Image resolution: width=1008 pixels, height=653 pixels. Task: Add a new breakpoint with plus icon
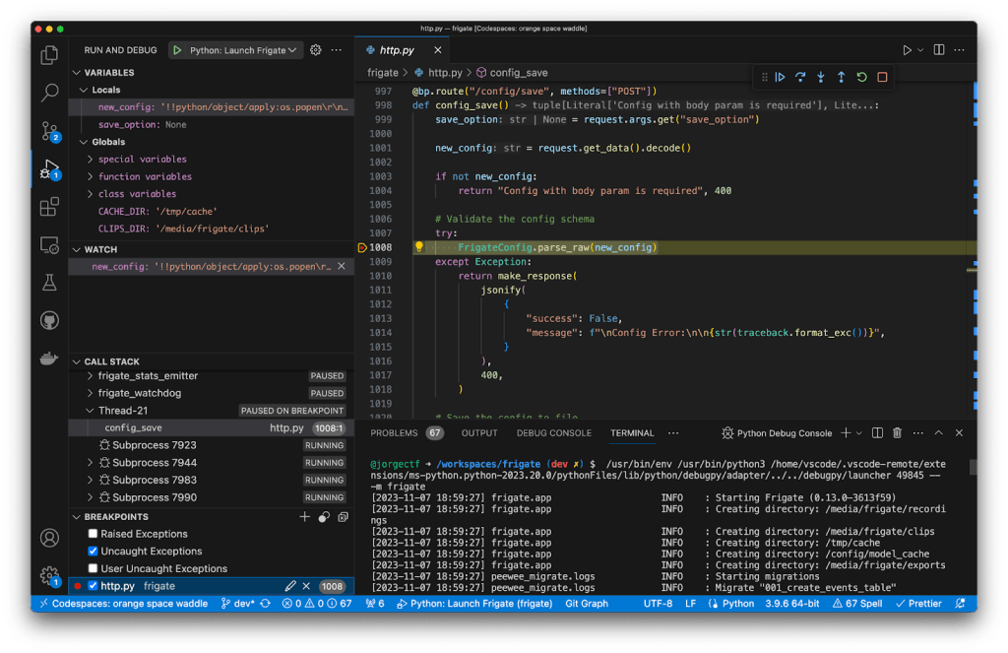305,517
